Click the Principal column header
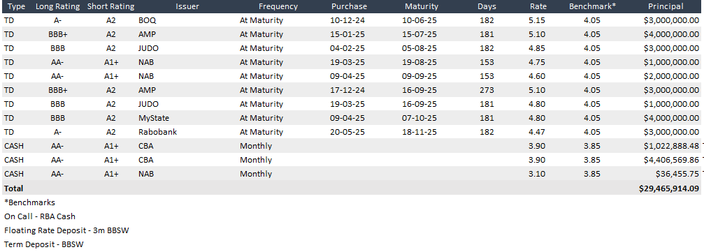 pyautogui.click(x=666, y=6)
